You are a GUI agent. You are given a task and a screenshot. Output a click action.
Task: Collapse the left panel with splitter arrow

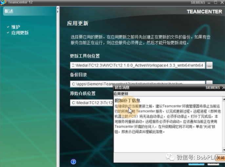pyautogui.click(x=58, y=8)
